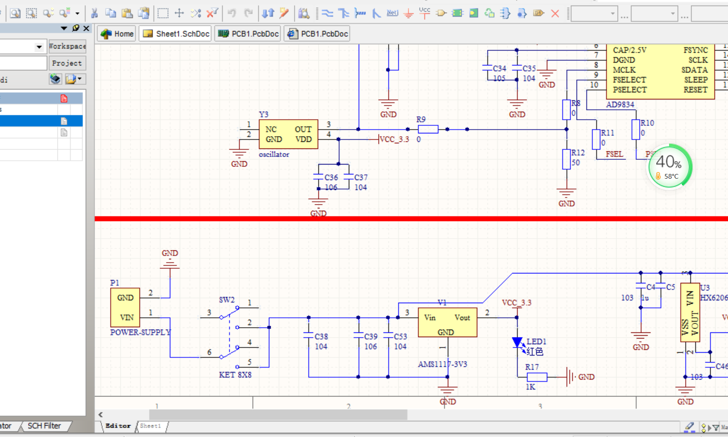Select the Sheet1 bottom tab
The width and height of the screenshot is (728, 437).
[x=150, y=426]
